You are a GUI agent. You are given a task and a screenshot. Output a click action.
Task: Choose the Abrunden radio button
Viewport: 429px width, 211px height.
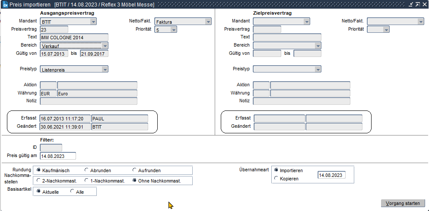coord(87,170)
